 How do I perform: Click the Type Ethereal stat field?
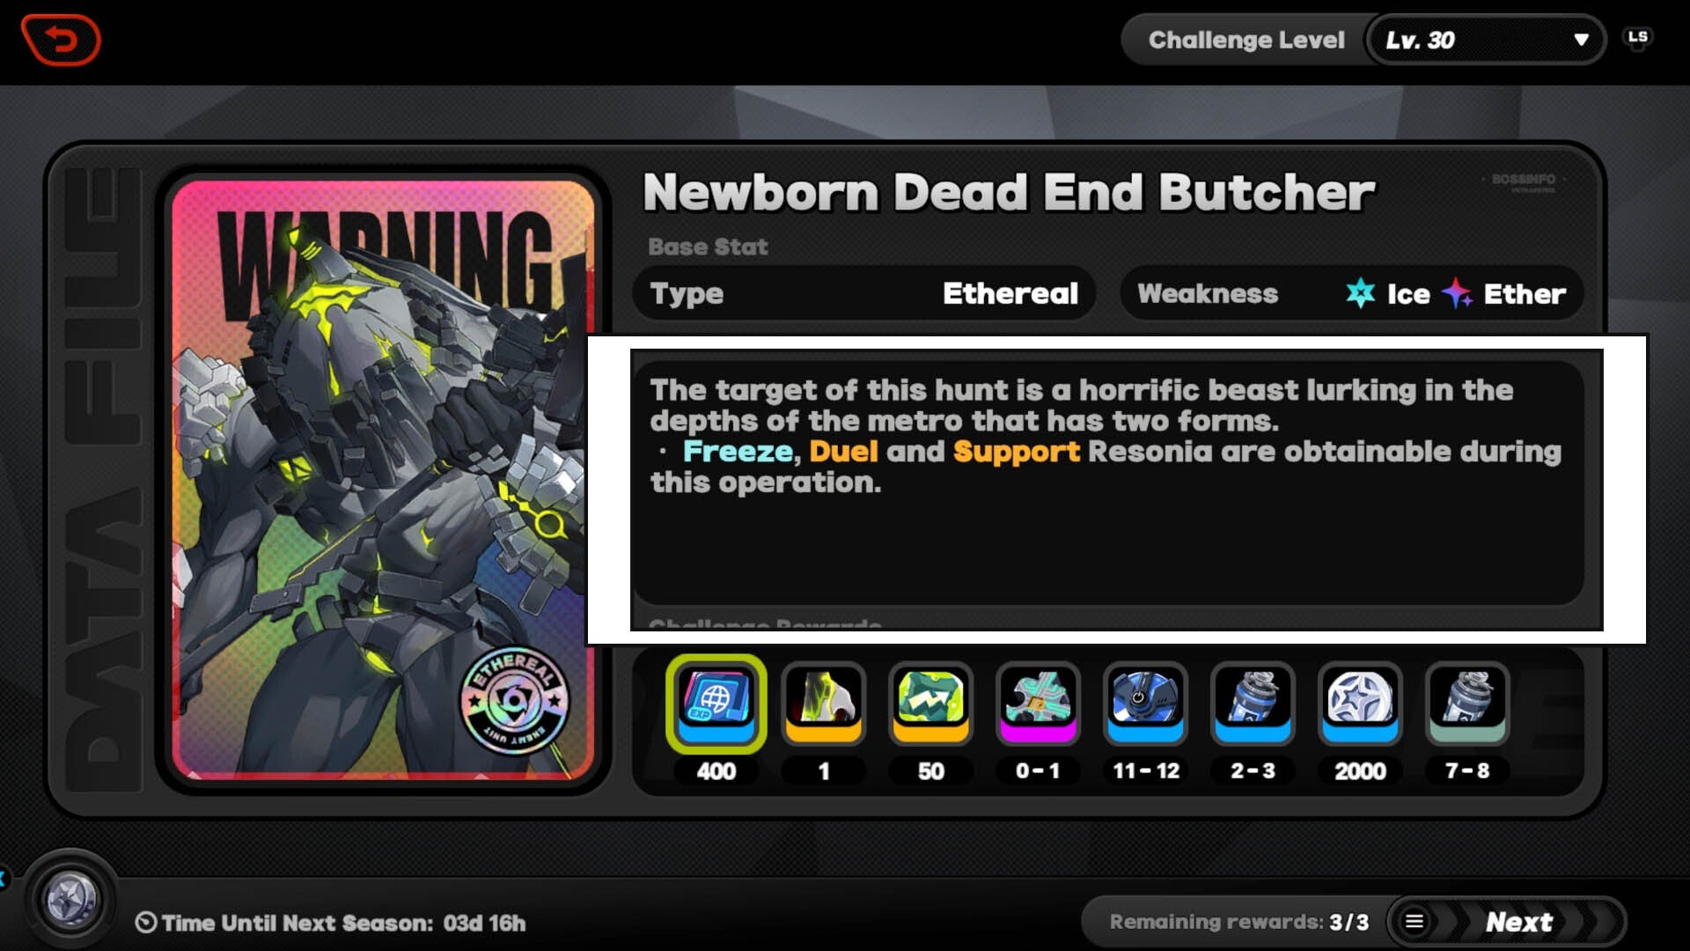coord(863,293)
